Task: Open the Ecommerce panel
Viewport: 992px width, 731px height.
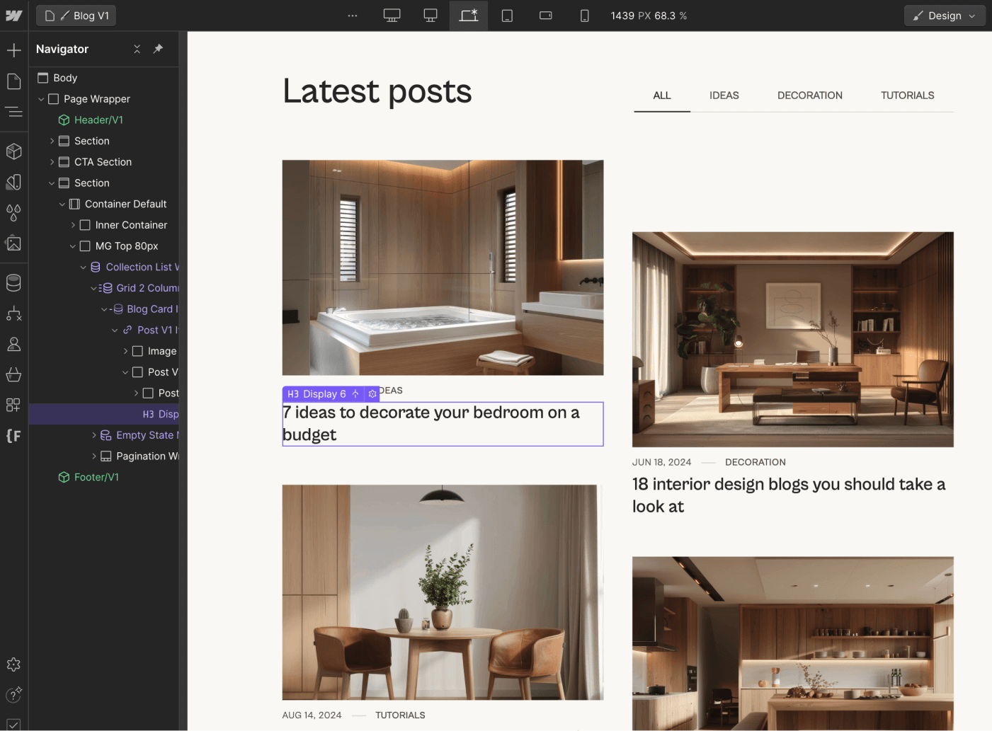Action: point(13,374)
